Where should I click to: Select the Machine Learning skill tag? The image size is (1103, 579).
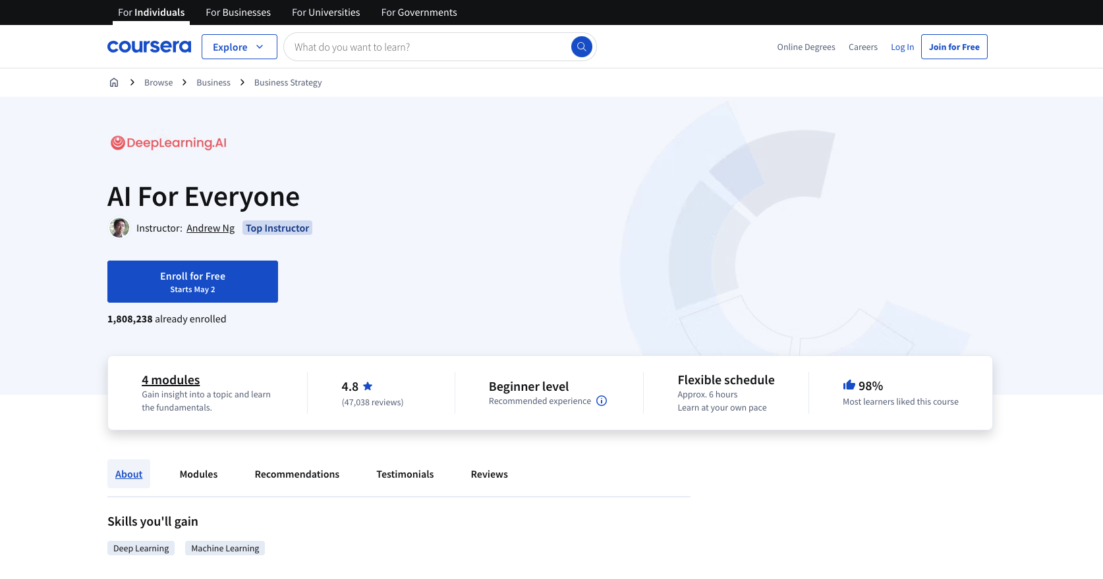click(x=225, y=548)
